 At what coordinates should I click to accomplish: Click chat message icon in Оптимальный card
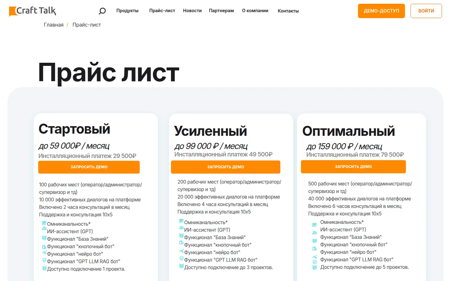314,225
